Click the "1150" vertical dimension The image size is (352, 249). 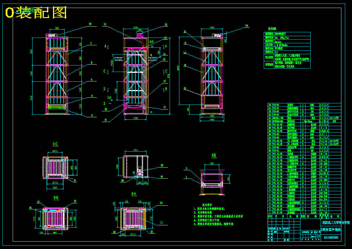pyautogui.click(x=116, y=91)
